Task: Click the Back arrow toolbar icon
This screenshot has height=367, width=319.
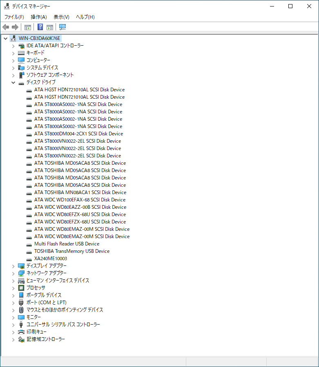Action: tap(6, 27)
